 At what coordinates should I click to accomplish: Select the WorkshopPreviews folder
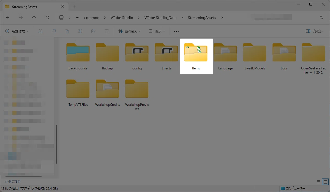pyautogui.click(x=137, y=95)
